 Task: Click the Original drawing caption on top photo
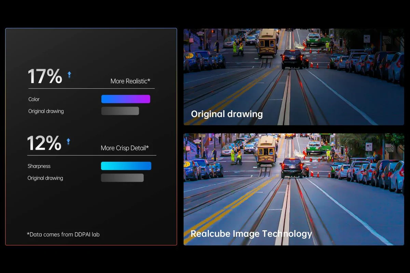click(x=227, y=114)
